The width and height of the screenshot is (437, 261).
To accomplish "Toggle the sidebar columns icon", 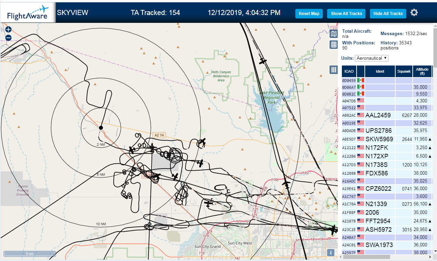I will 334,70.
